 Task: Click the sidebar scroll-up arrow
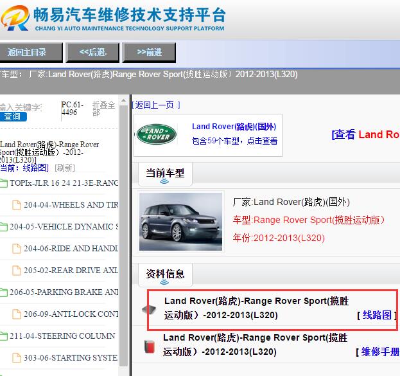click(124, 100)
